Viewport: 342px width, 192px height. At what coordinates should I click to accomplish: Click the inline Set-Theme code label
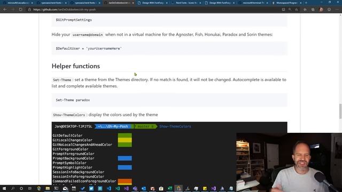click(x=62, y=80)
